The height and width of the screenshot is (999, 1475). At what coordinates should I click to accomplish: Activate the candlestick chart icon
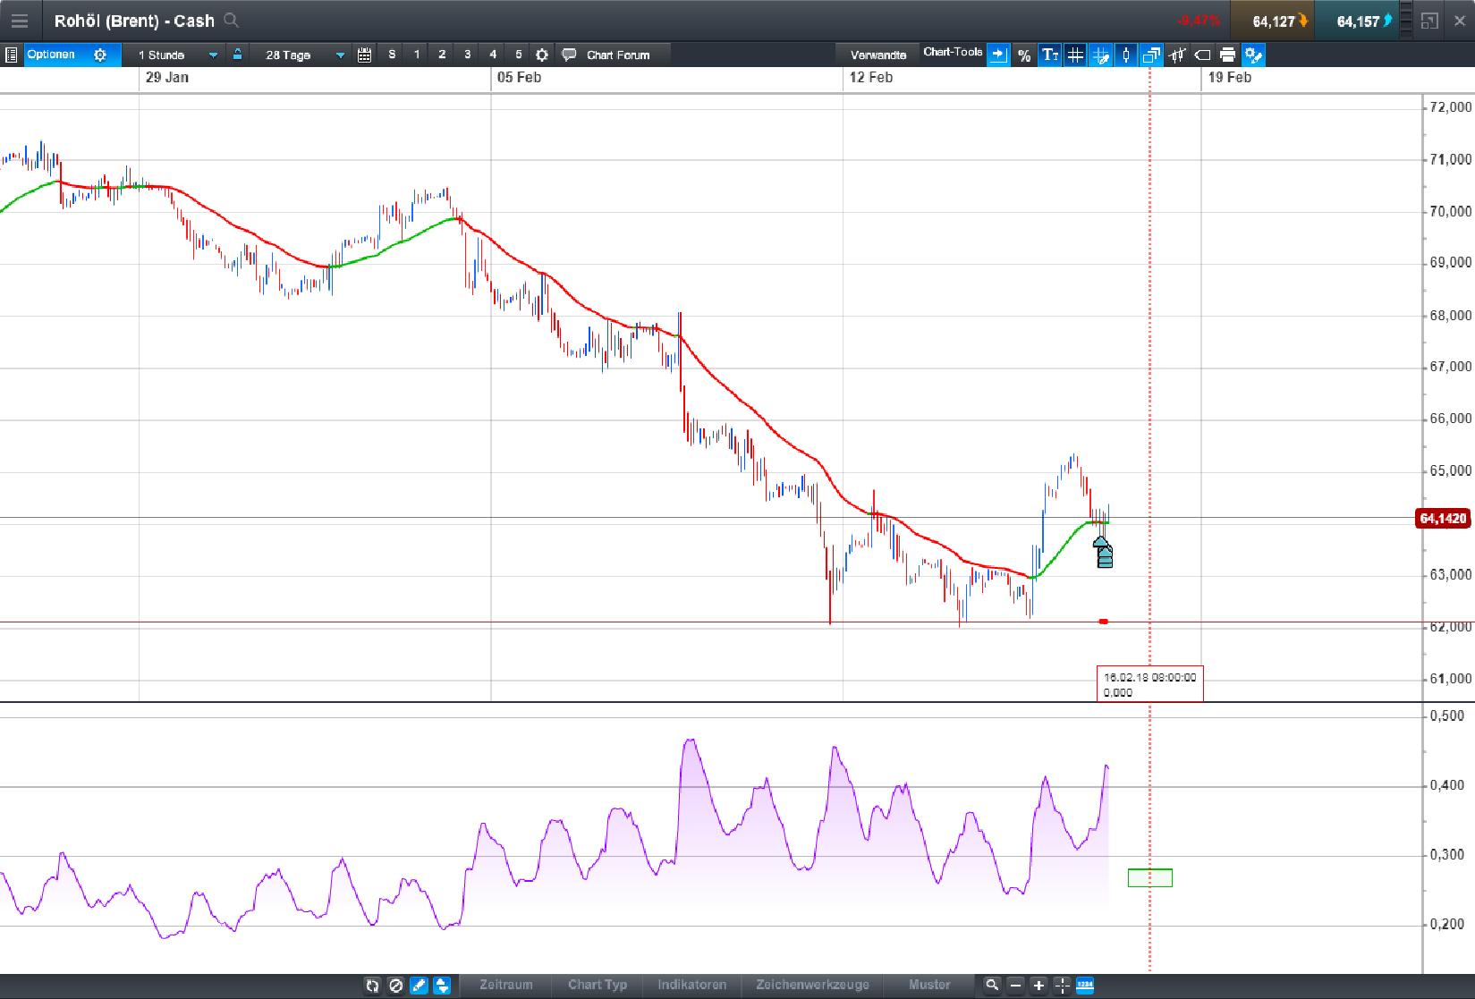pos(1125,55)
